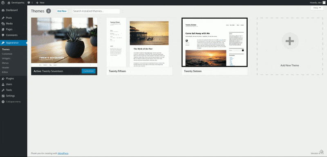The height and width of the screenshot is (157, 327).
Task: Click the blue Customize button
Action: click(89, 71)
